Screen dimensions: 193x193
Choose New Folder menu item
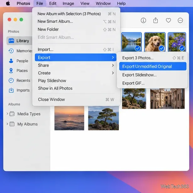click(75, 30)
